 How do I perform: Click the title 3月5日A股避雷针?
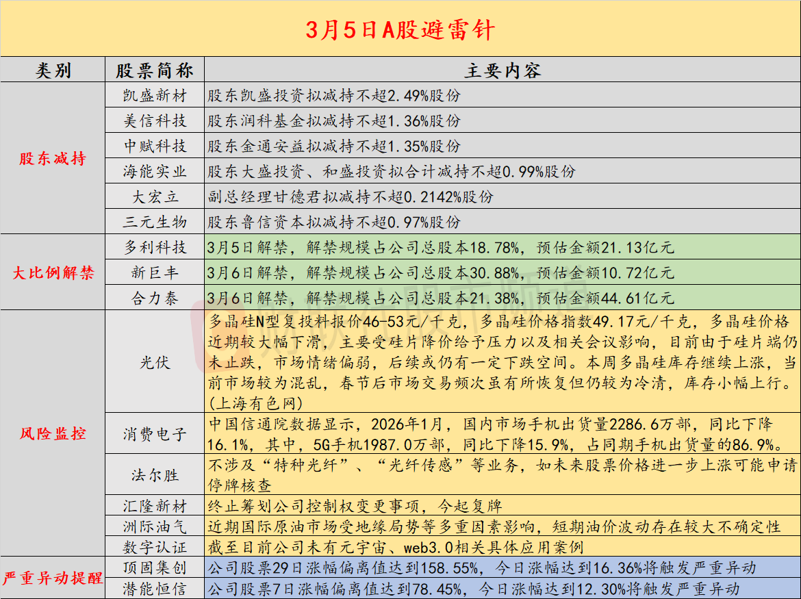tap(400, 29)
